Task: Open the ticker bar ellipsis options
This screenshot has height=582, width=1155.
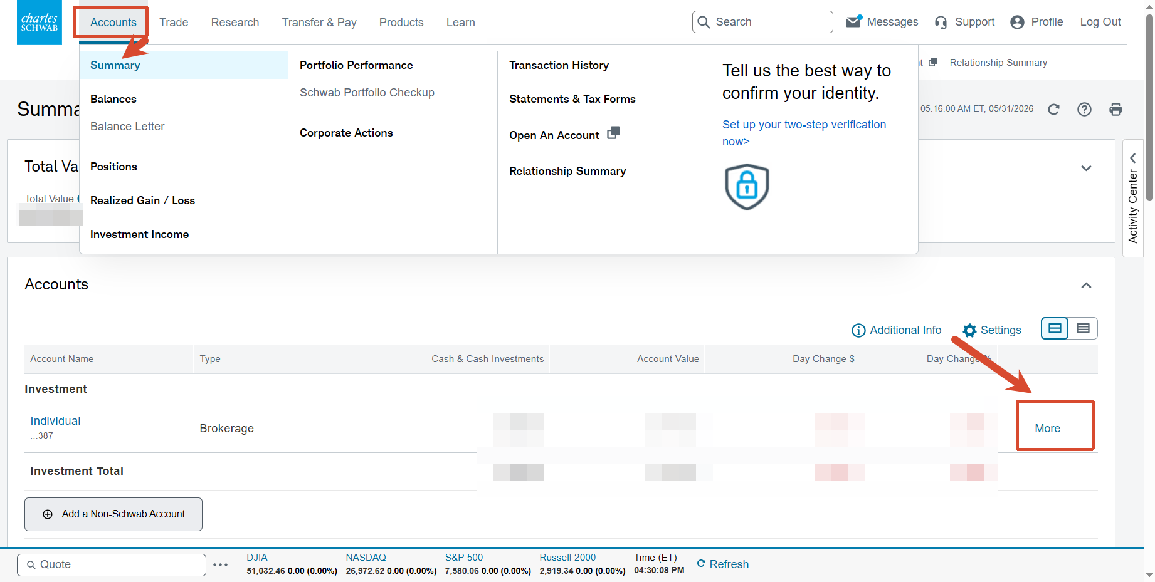Action: (x=220, y=564)
